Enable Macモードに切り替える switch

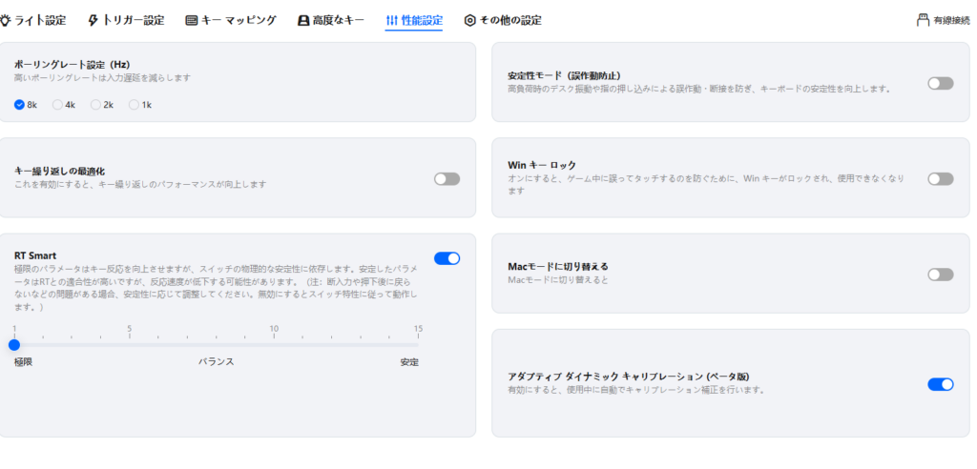(940, 275)
